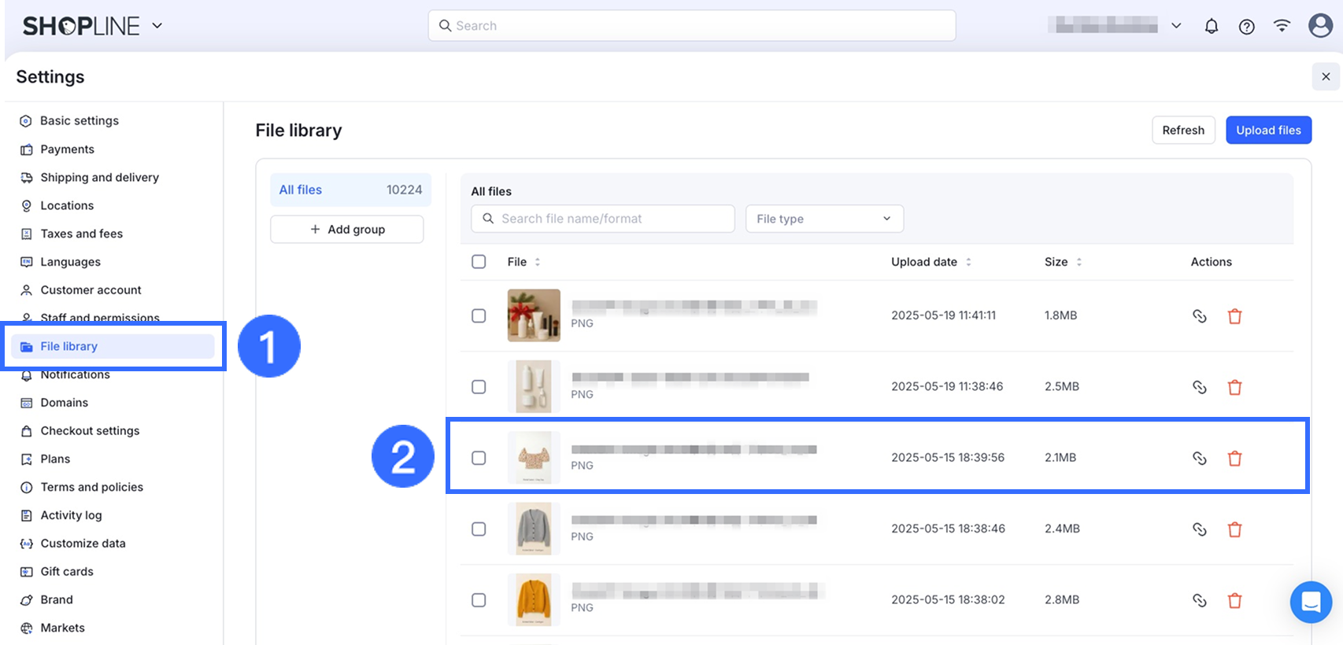The height and width of the screenshot is (645, 1343).
Task: Open the help question mark icon
Action: click(1247, 26)
